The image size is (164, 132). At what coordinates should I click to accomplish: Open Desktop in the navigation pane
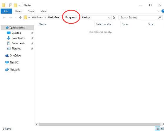pos(16,33)
